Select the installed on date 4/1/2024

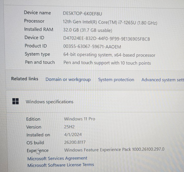[x=73, y=135]
